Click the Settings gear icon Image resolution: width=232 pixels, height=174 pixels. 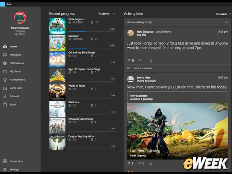(x=5, y=170)
